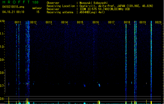Viewport: 164px width, 104px height.
Task: Click the A504HB(yagi 4el) antenna text
Action: pyautogui.click(x=92, y=12)
